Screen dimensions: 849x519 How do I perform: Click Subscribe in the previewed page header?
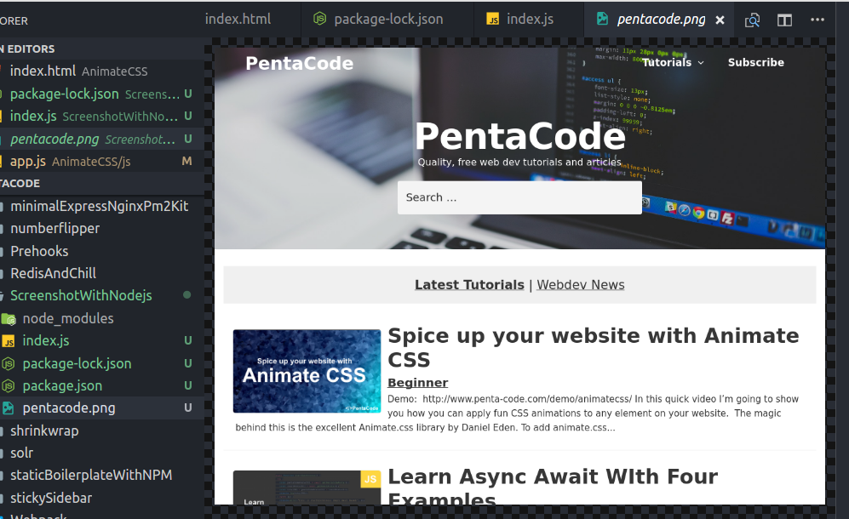point(756,62)
